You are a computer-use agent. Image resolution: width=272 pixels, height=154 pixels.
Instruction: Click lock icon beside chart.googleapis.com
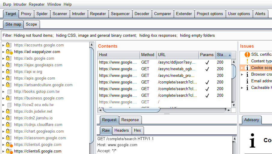9,131
